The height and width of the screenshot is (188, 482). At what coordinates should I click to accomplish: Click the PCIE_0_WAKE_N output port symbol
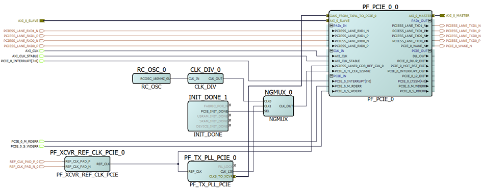point(442,46)
